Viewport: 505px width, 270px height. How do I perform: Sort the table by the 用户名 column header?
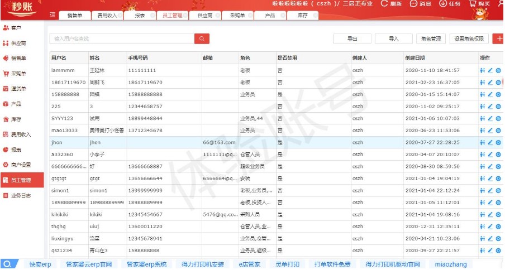(59, 58)
